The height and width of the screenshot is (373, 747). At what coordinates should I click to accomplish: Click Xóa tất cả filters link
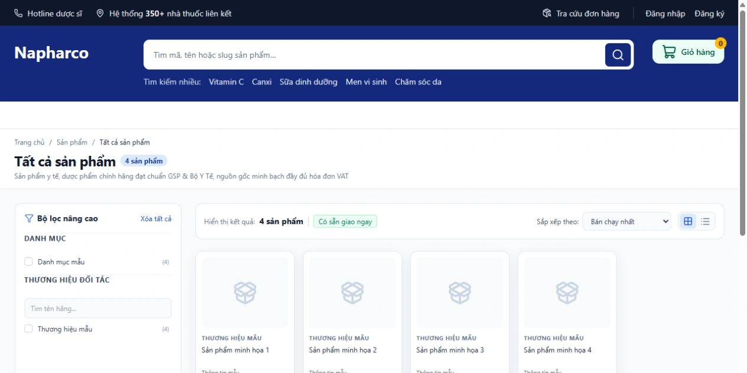(x=156, y=218)
